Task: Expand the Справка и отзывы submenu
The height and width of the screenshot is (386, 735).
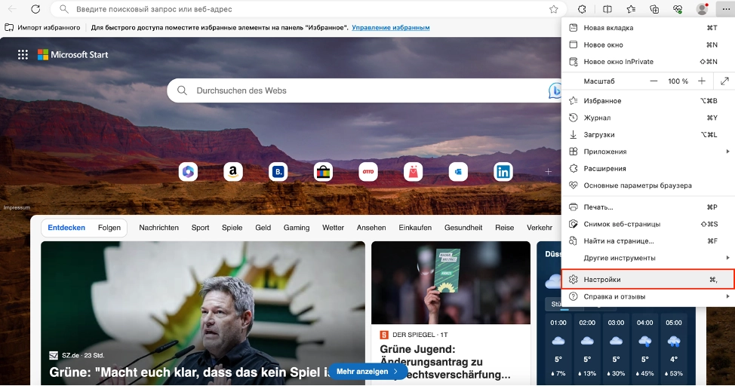Action: click(x=647, y=296)
